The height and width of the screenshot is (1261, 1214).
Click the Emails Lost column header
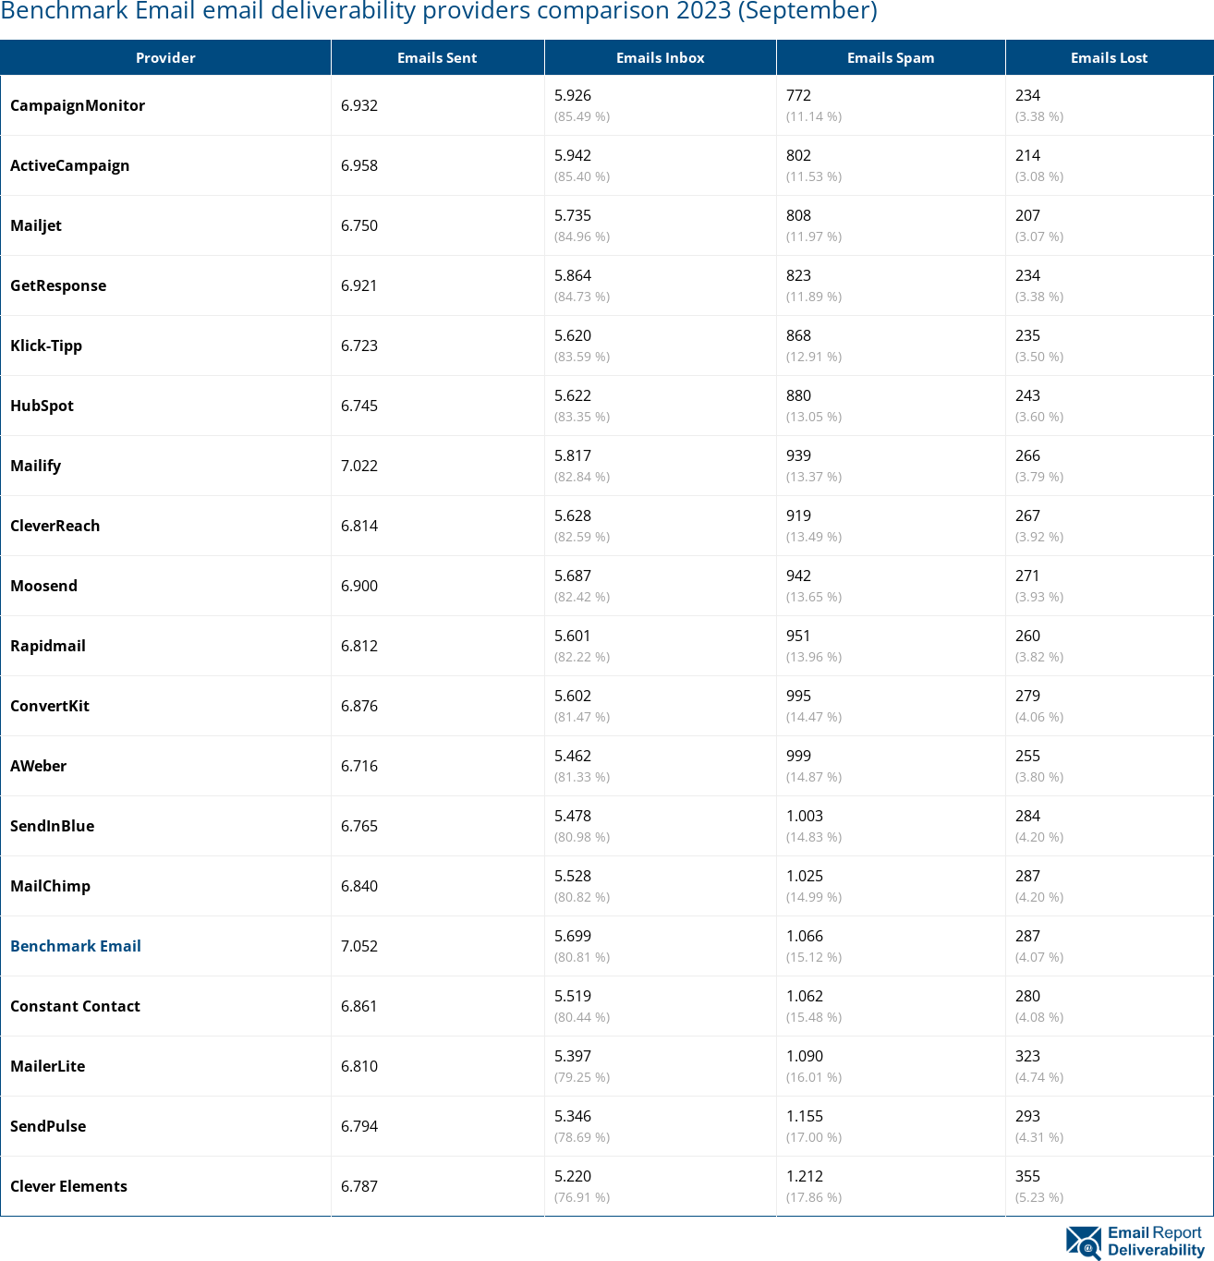(1109, 57)
